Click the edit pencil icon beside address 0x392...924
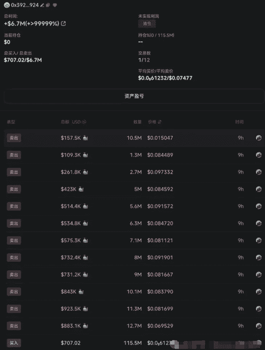 click(x=42, y=5)
